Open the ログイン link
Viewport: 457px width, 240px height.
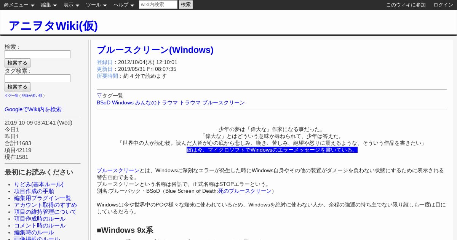click(x=443, y=5)
